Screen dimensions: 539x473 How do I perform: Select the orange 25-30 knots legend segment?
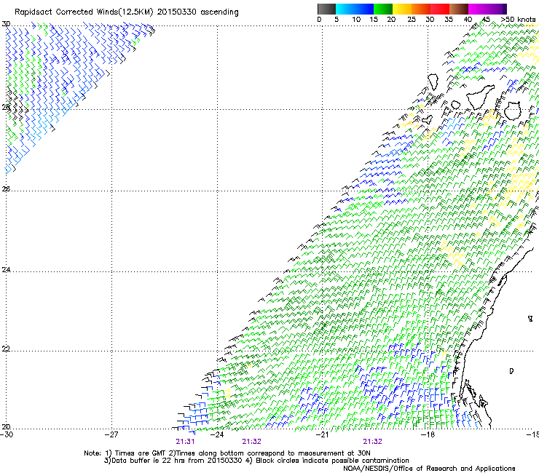tap(421, 9)
